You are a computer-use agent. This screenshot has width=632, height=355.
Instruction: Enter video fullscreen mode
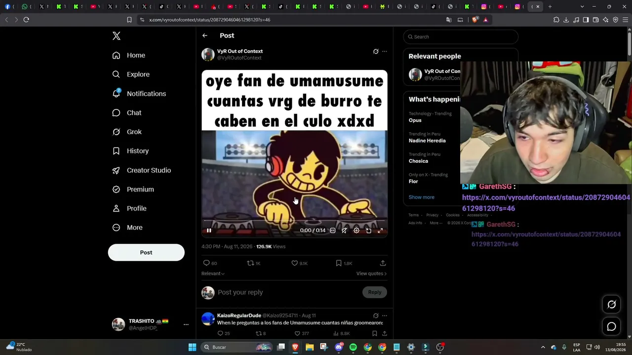click(380, 230)
